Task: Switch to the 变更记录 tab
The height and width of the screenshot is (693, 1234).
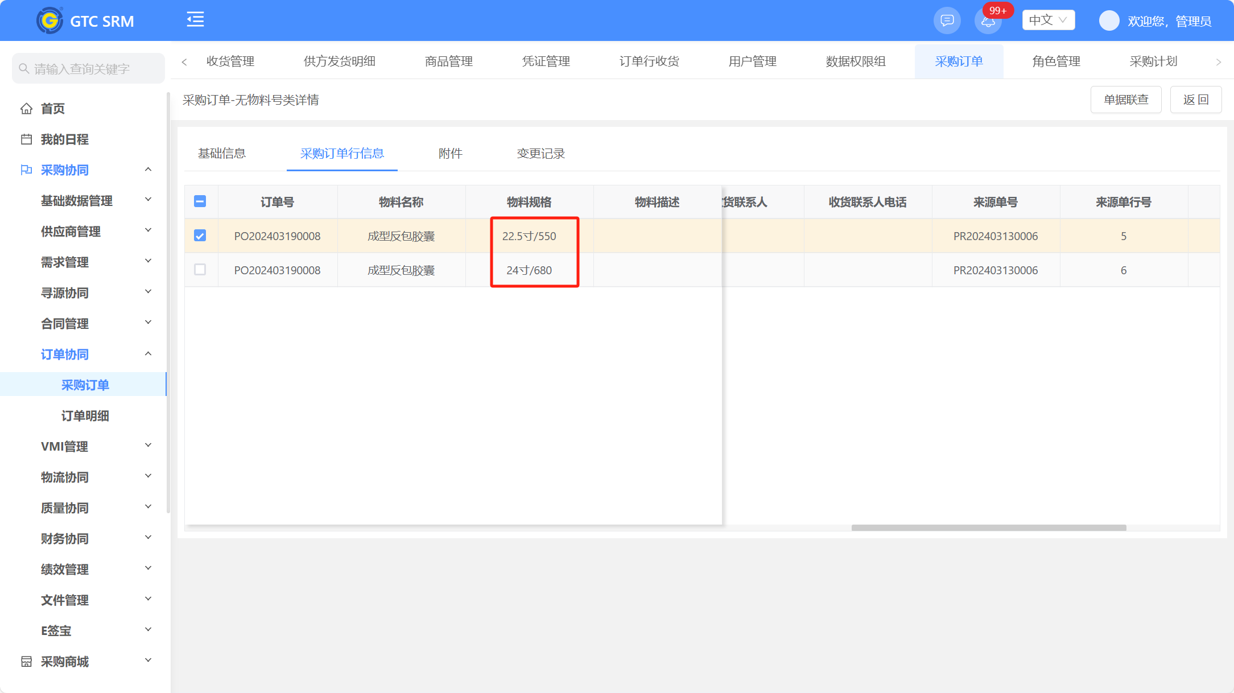Action: 540,153
